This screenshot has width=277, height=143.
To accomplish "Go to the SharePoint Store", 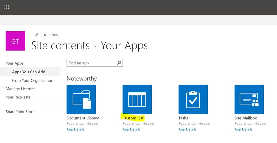I will [20, 112].
